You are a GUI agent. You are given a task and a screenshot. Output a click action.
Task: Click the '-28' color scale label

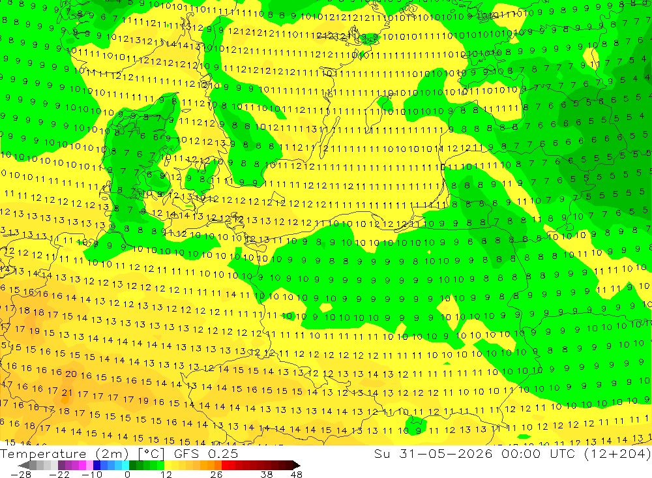tap(20, 475)
